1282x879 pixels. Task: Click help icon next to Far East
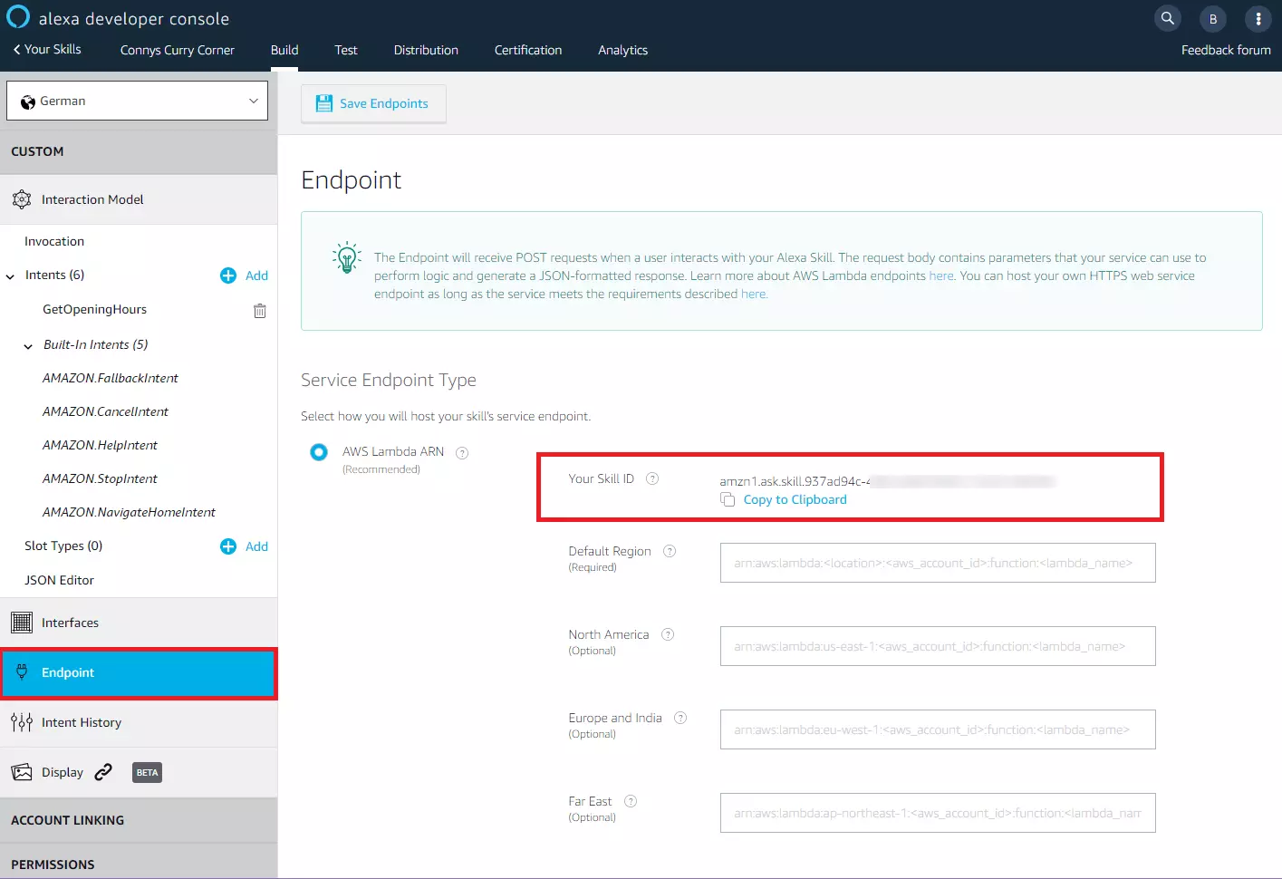pos(631,801)
